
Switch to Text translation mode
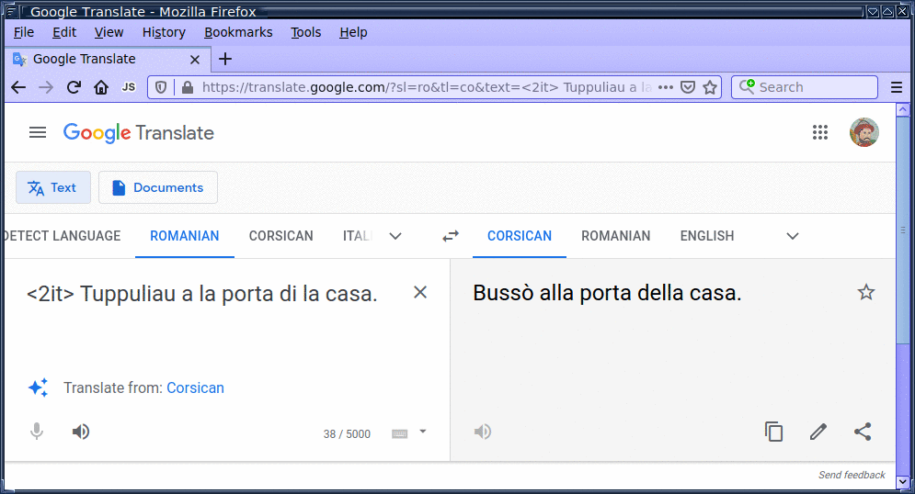(x=53, y=187)
